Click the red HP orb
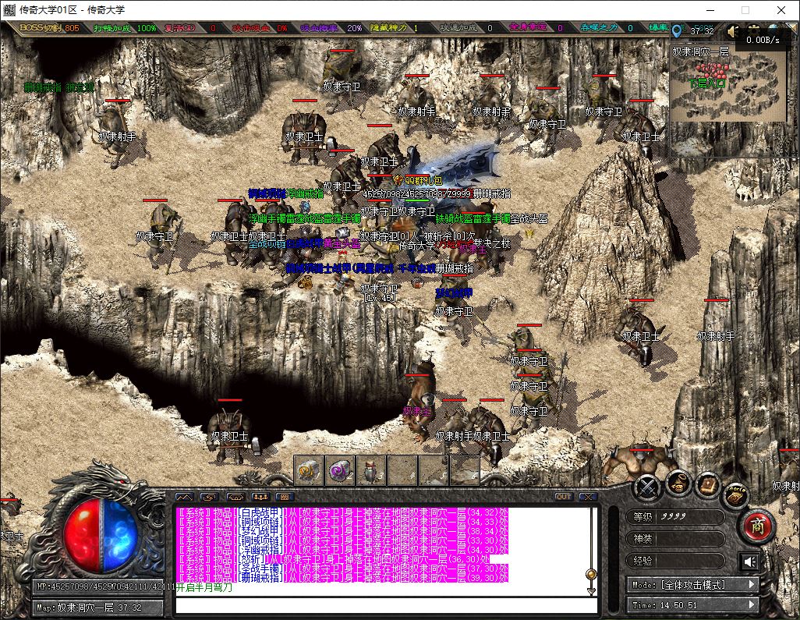 pyautogui.click(x=82, y=534)
